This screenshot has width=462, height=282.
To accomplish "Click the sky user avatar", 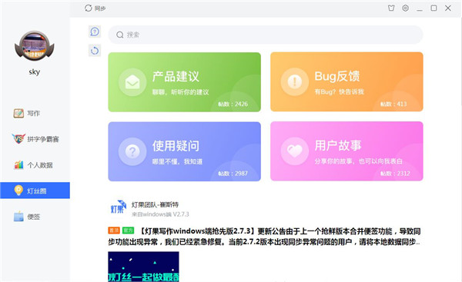I will click(x=35, y=46).
